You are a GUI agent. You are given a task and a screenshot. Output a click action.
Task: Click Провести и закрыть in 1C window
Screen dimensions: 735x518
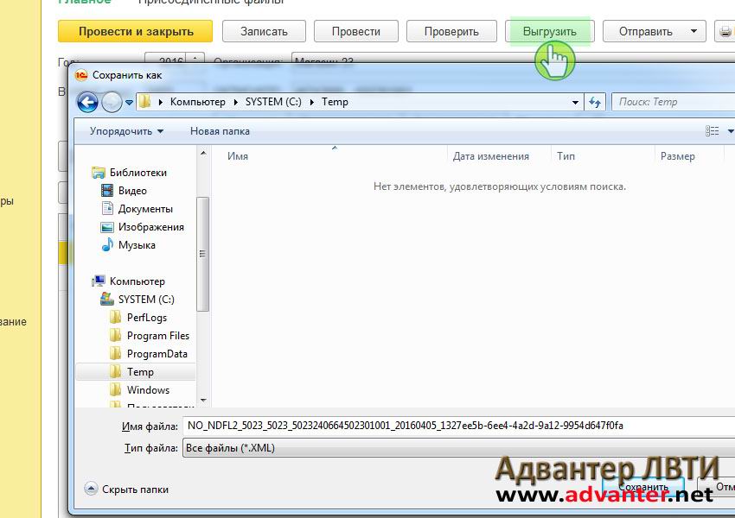[x=136, y=31]
